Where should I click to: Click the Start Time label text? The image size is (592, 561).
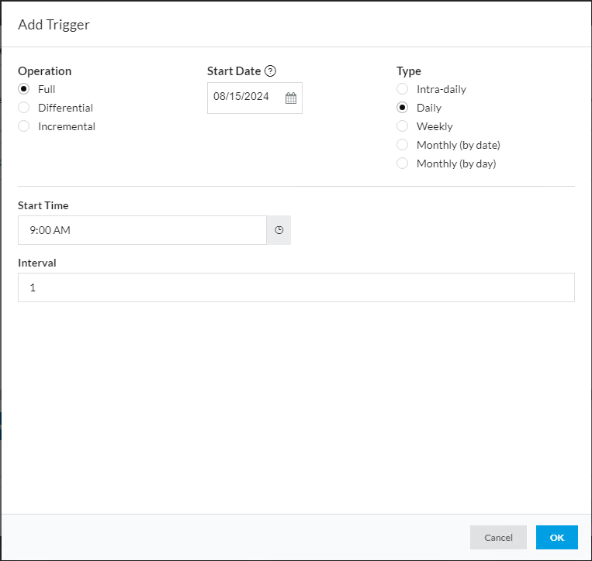tap(43, 205)
